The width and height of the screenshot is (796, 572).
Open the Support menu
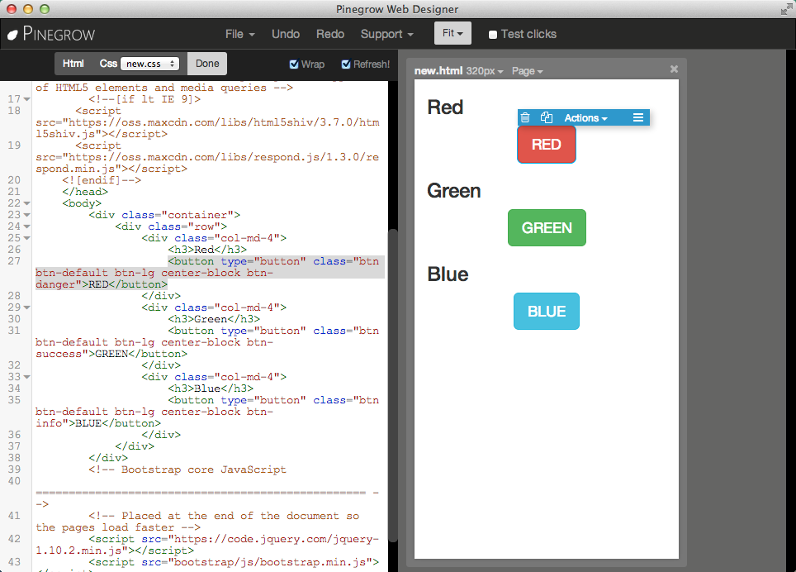[386, 34]
